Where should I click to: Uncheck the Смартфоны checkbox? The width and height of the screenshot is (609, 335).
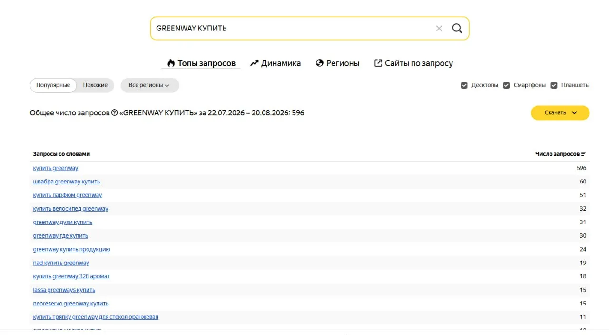506,85
